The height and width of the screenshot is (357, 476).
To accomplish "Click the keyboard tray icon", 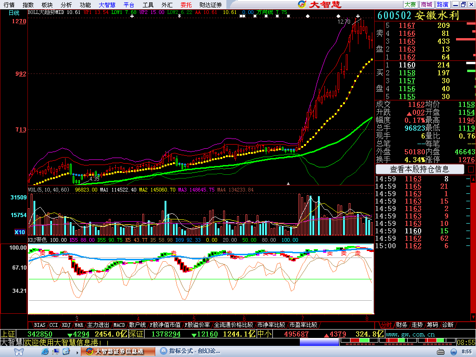I will coord(441,352).
